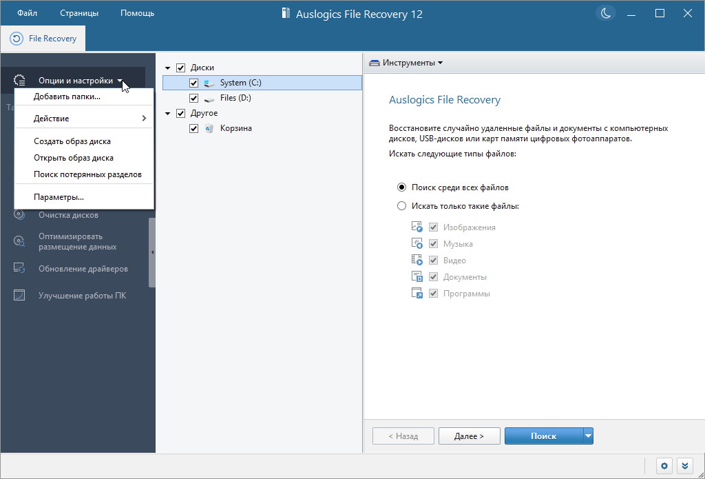
Task: Open the Инструменты dropdown
Action: (406, 63)
